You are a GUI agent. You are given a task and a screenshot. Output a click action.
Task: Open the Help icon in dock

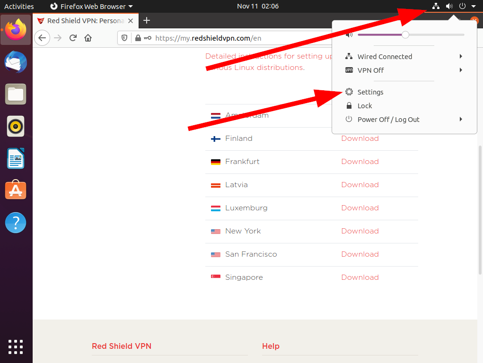[x=16, y=222]
